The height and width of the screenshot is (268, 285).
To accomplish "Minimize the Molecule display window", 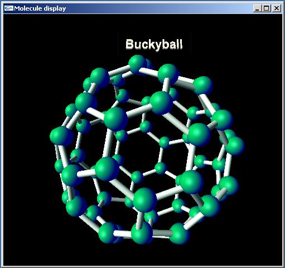I will pyautogui.click(x=258, y=8).
